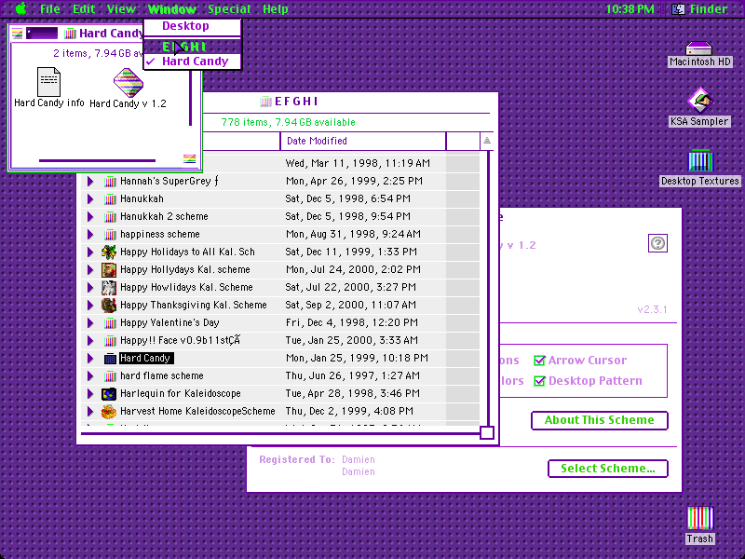The image size is (745, 559).
Task: Toggle the Arrow Cursor checkbox
Action: pos(539,361)
